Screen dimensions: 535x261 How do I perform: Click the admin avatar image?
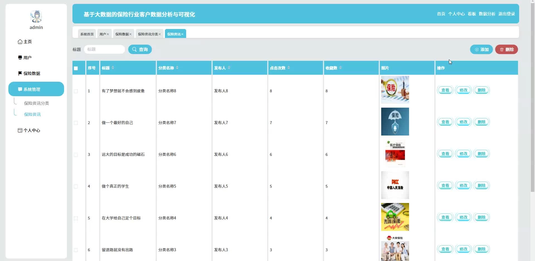pos(36,16)
